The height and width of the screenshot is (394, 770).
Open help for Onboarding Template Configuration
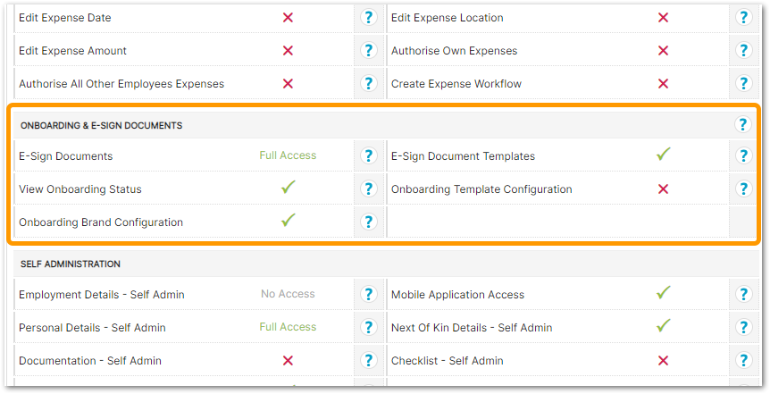pyautogui.click(x=743, y=189)
